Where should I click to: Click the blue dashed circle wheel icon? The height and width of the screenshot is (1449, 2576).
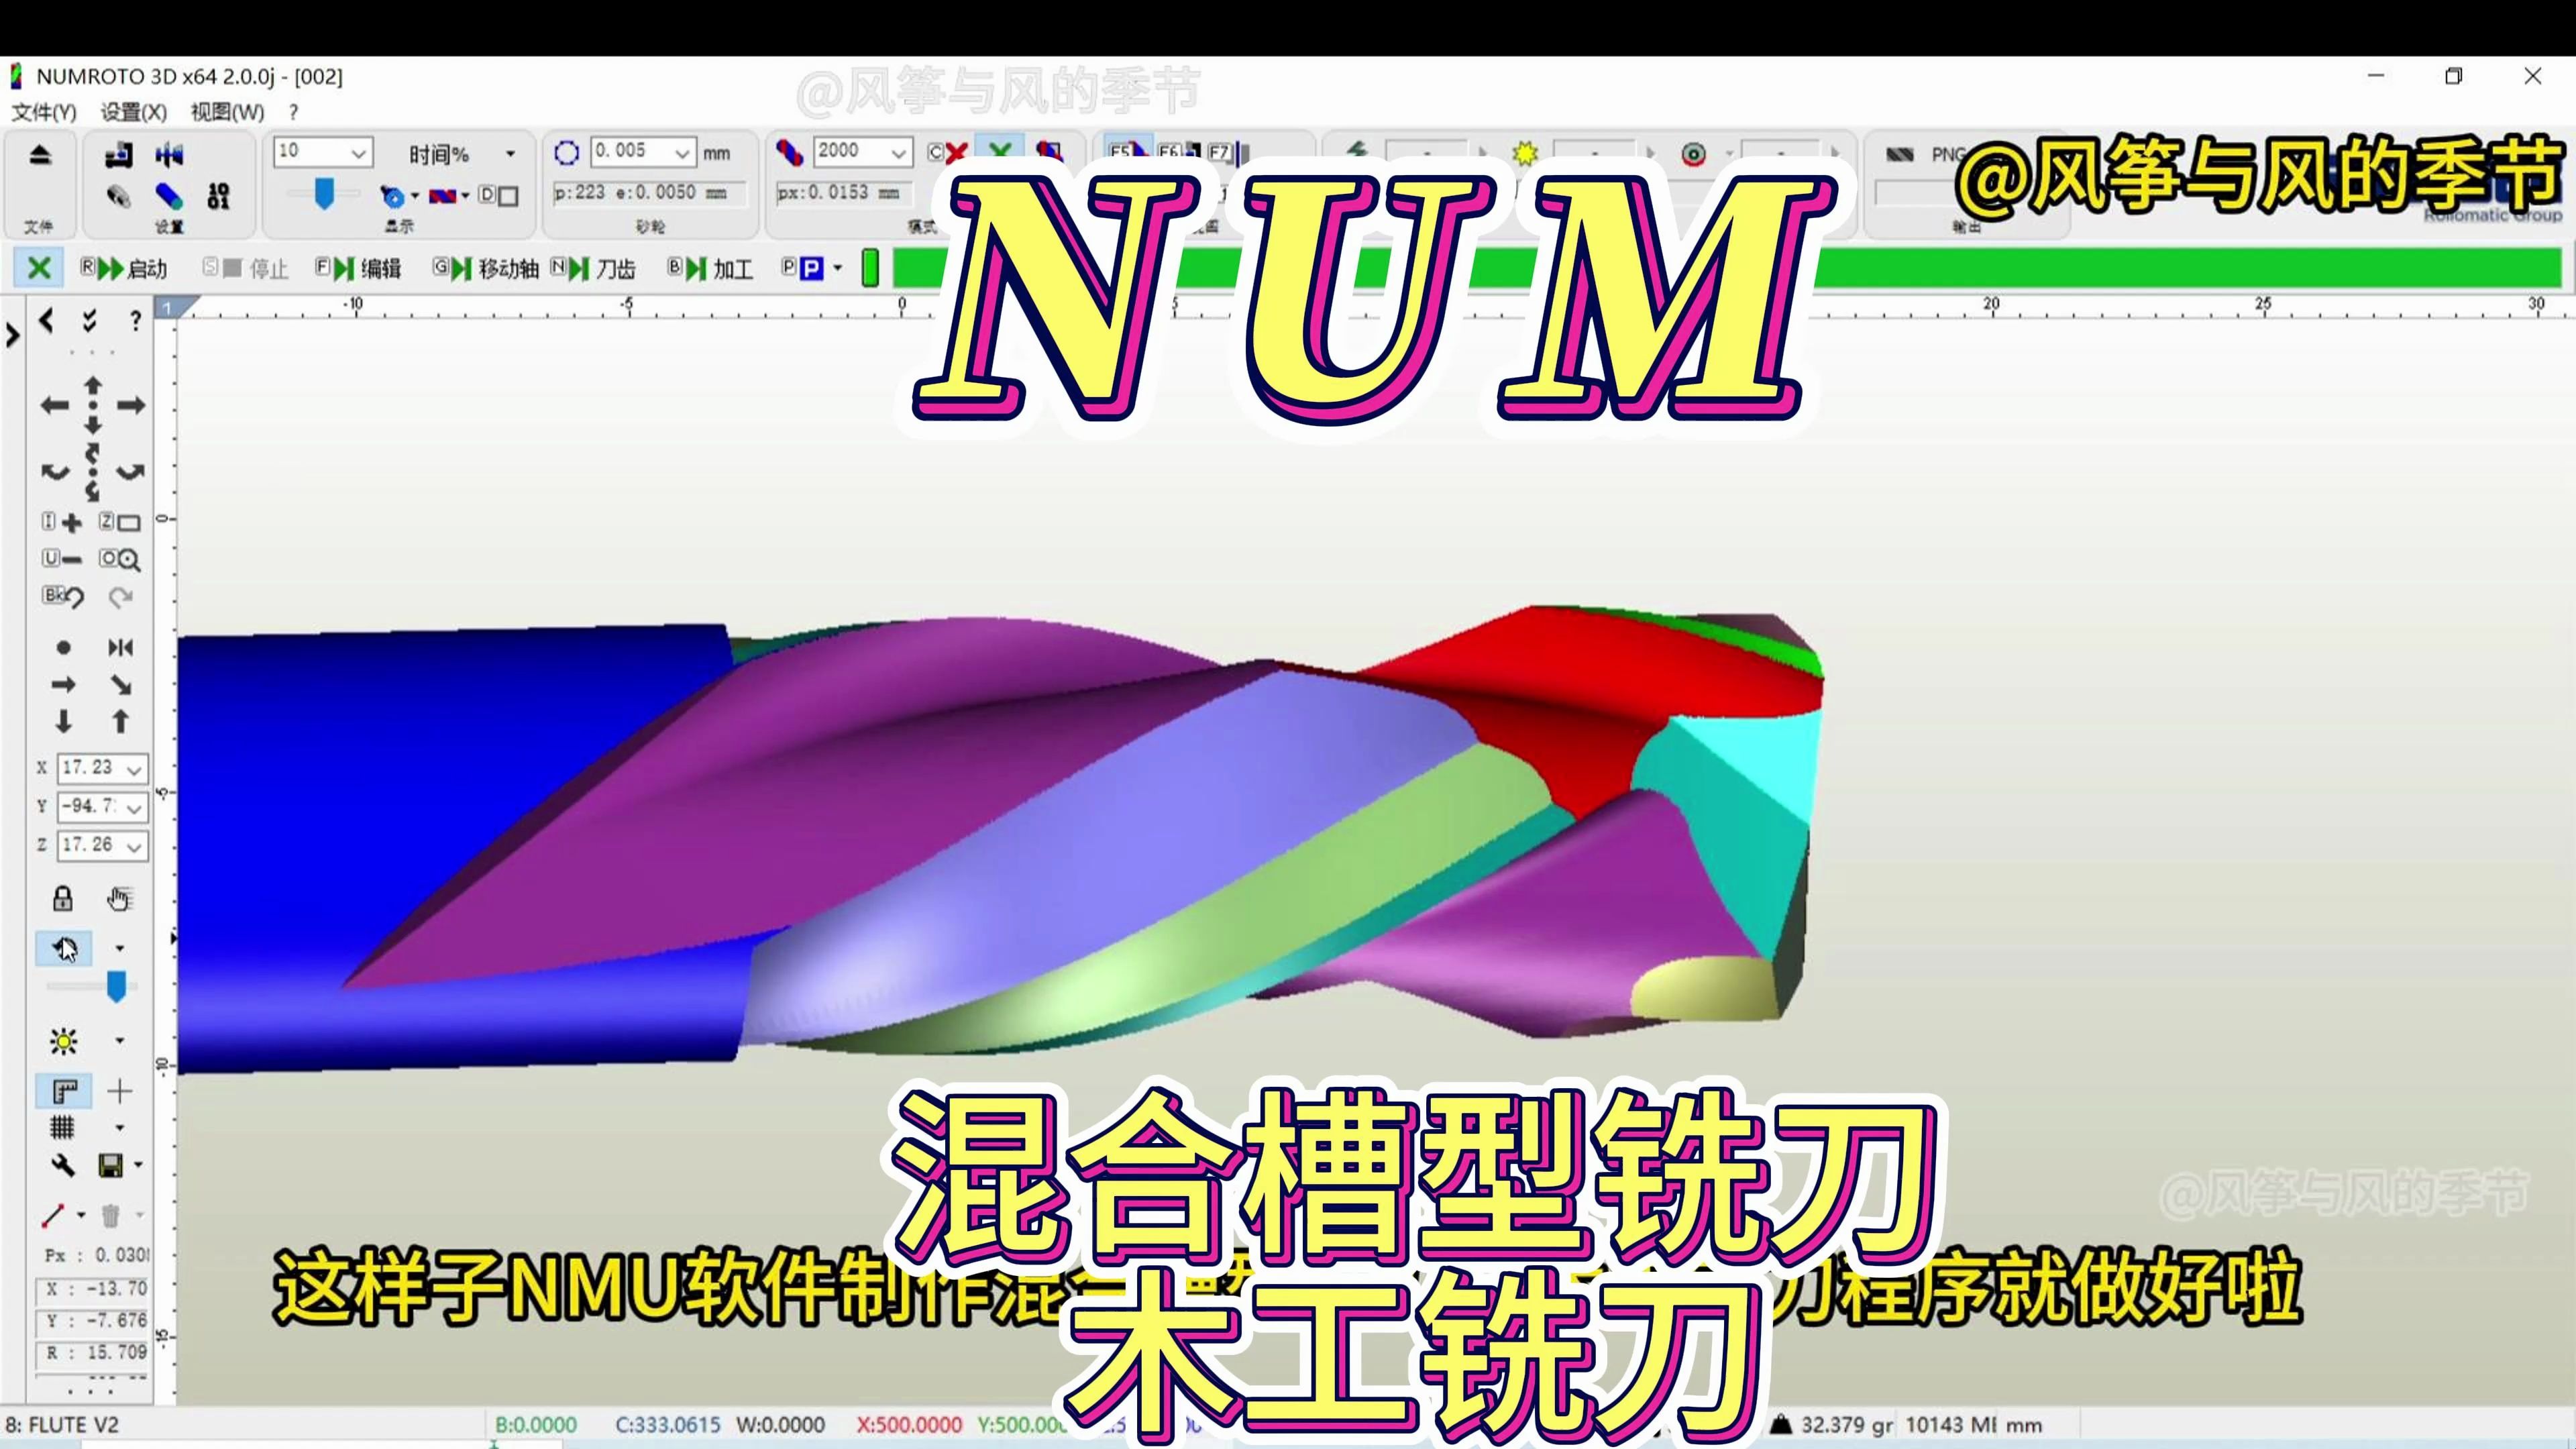[567, 153]
